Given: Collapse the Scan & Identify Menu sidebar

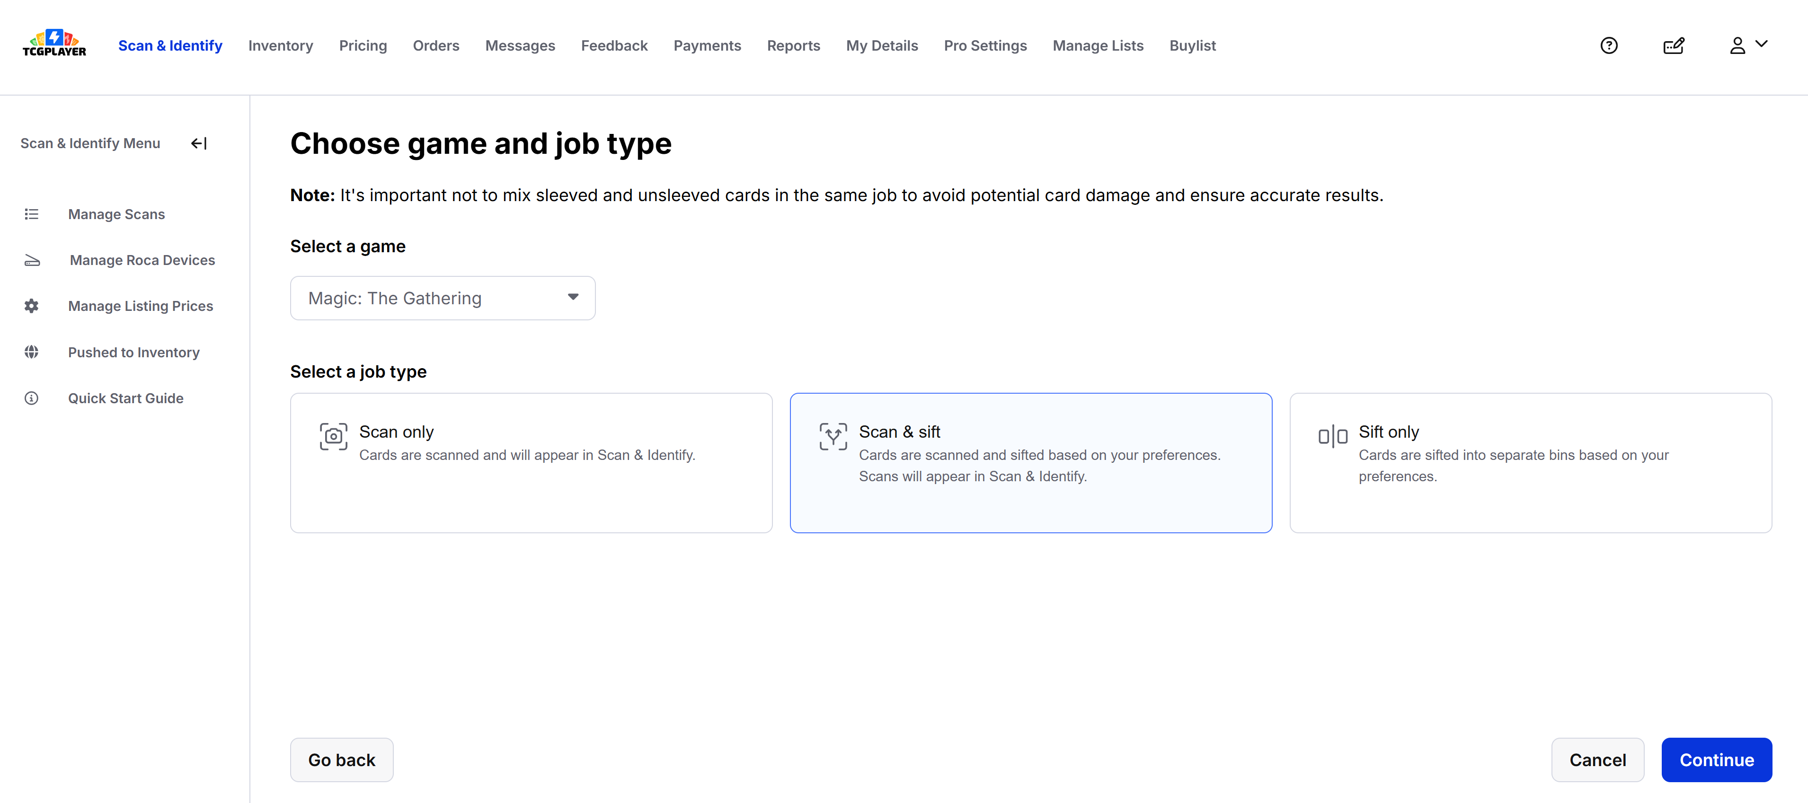Looking at the screenshot, I should coord(199,143).
